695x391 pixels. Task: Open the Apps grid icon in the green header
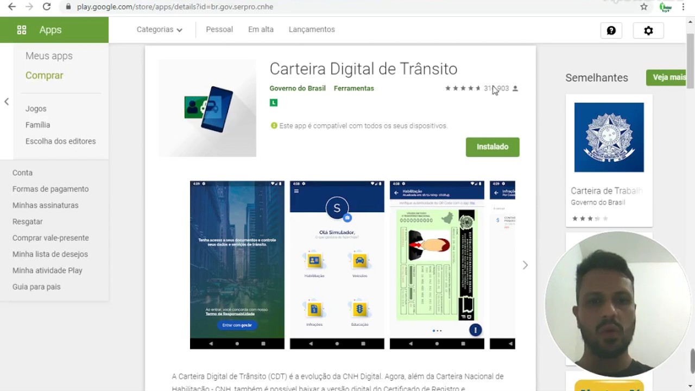(x=22, y=30)
